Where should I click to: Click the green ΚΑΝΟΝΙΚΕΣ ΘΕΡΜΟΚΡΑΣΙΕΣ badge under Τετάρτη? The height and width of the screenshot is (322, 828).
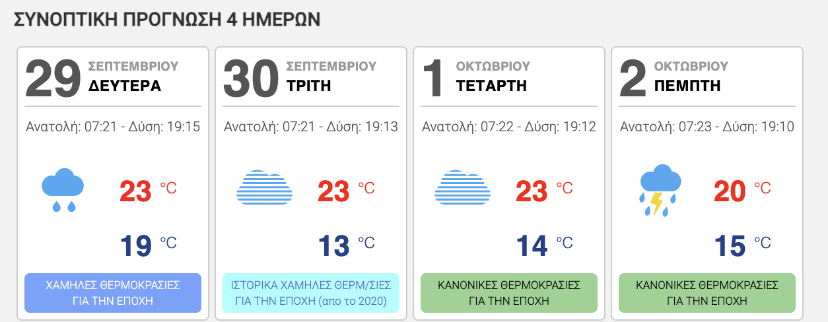509,293
